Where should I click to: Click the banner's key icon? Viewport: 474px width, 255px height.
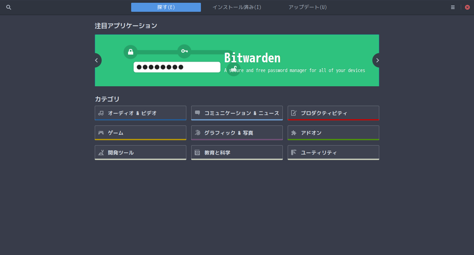point(184,51)
